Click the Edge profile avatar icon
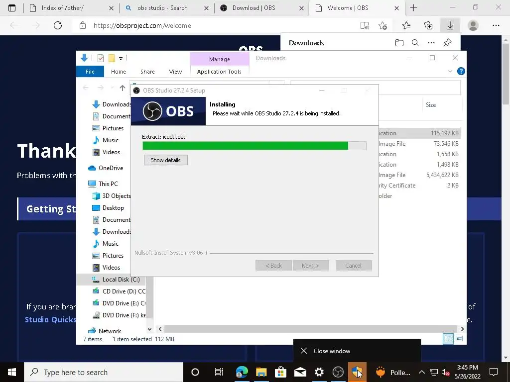 (x=473, y=25)
